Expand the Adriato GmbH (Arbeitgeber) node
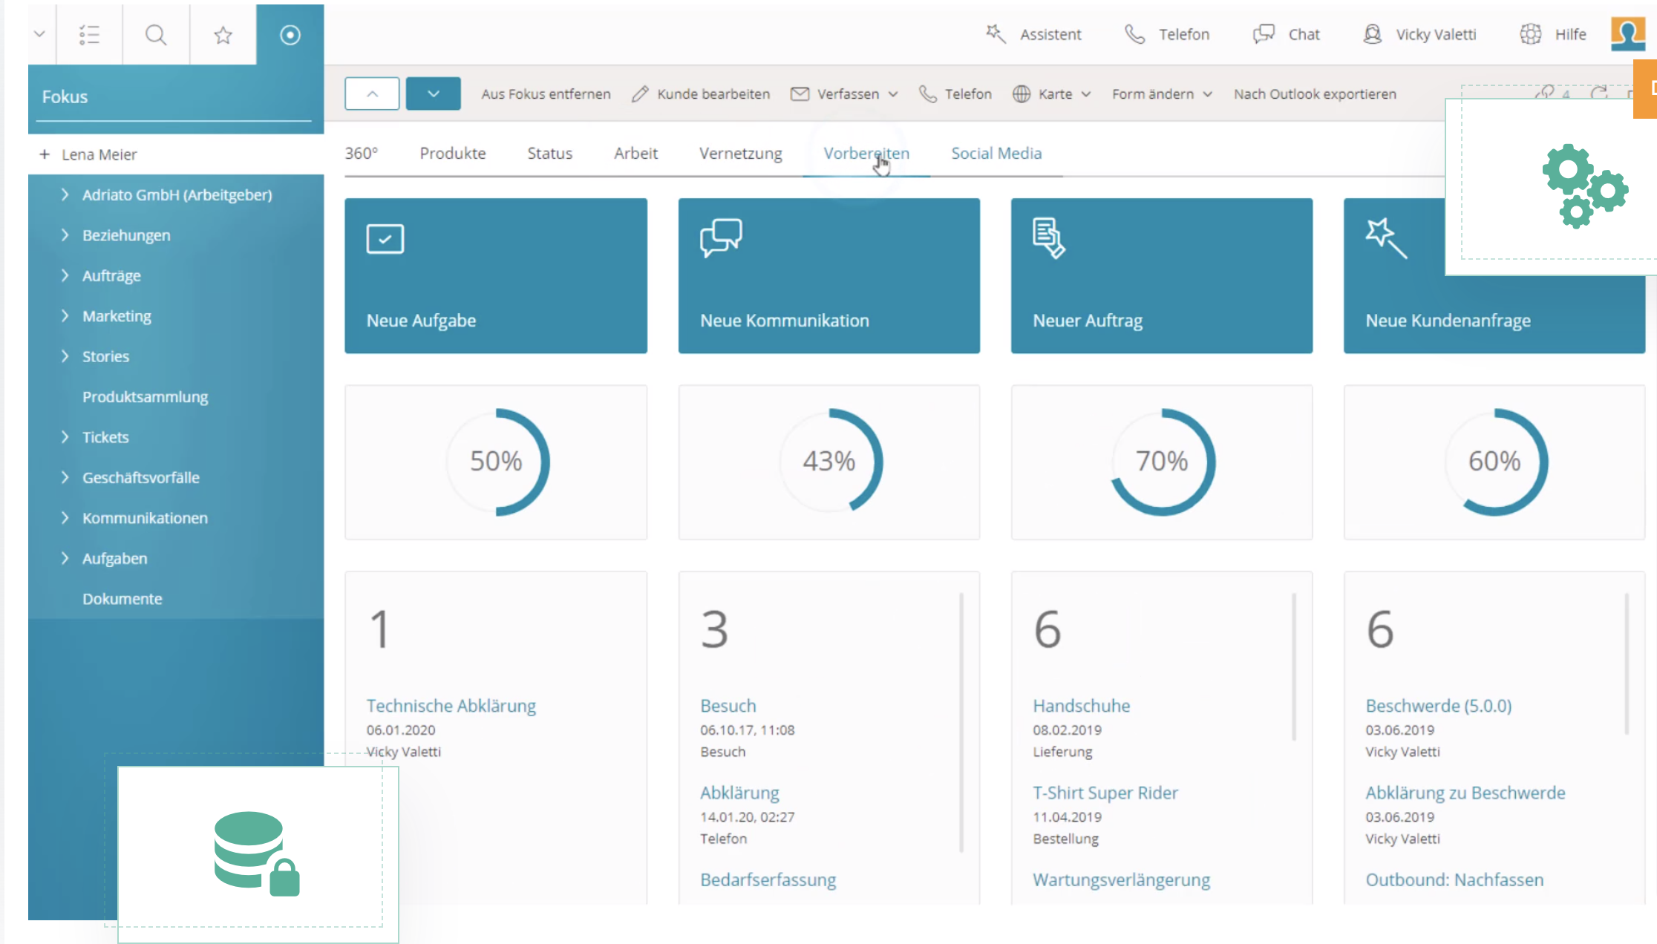The image size is (1657, 944). 65,194
